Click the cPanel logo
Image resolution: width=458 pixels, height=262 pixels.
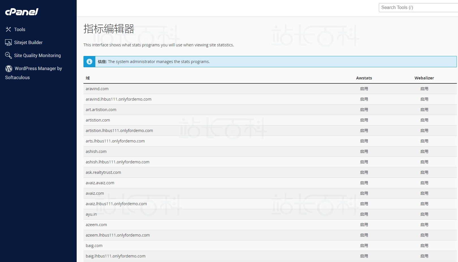[22, 12]
